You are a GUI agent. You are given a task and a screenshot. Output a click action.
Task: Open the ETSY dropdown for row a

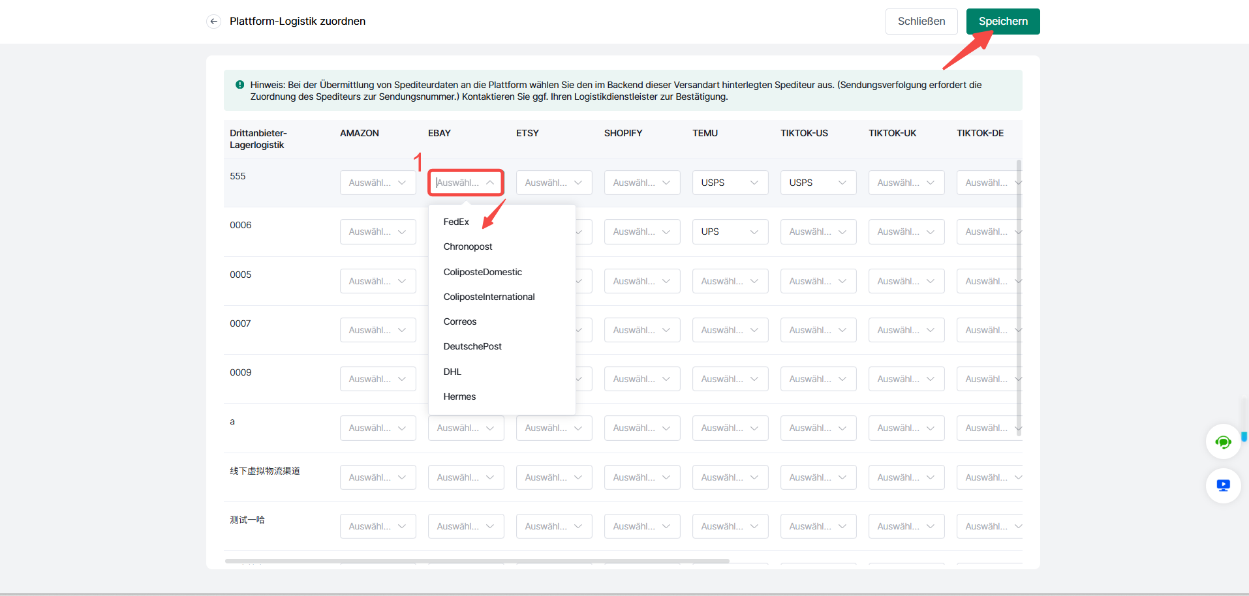coord(553,428)
